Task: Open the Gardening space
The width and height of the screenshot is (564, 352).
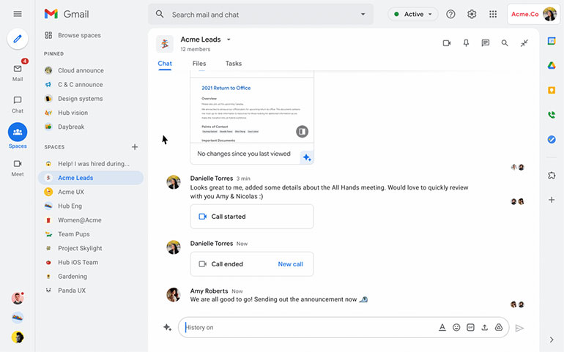Action: tap(91, 276)
